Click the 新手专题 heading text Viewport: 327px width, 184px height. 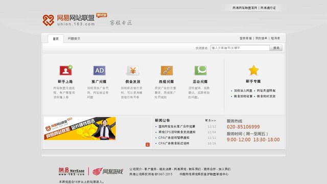[253, 81]
